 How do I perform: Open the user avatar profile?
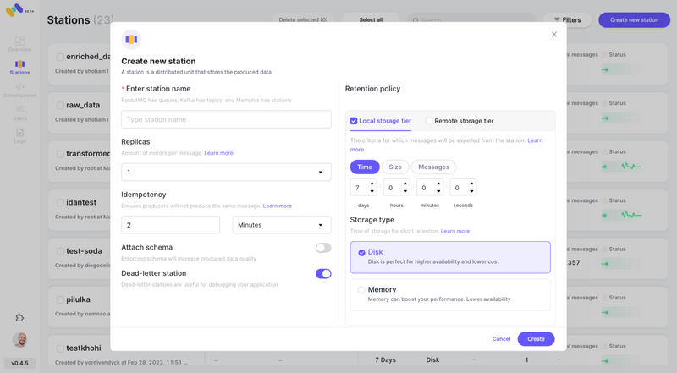pos(19,340)
